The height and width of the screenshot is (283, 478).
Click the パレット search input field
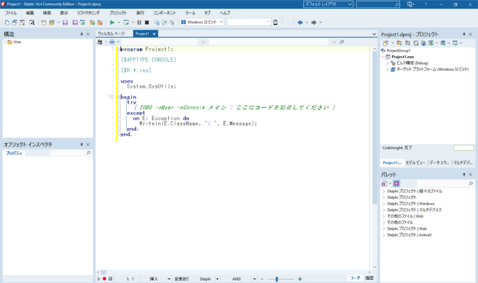pyautogui.click(x=442, y=184)
